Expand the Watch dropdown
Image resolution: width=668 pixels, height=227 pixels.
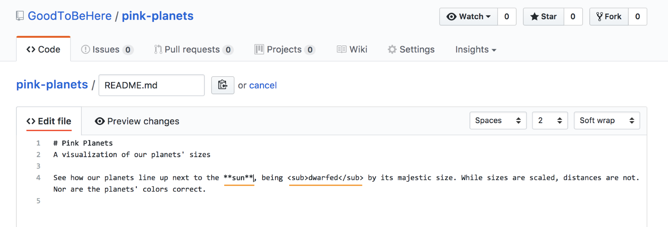(x=469, y=17)
